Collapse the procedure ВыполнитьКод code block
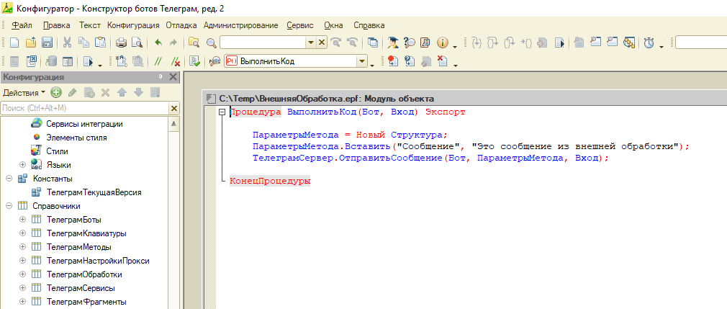 coord(222,112)
